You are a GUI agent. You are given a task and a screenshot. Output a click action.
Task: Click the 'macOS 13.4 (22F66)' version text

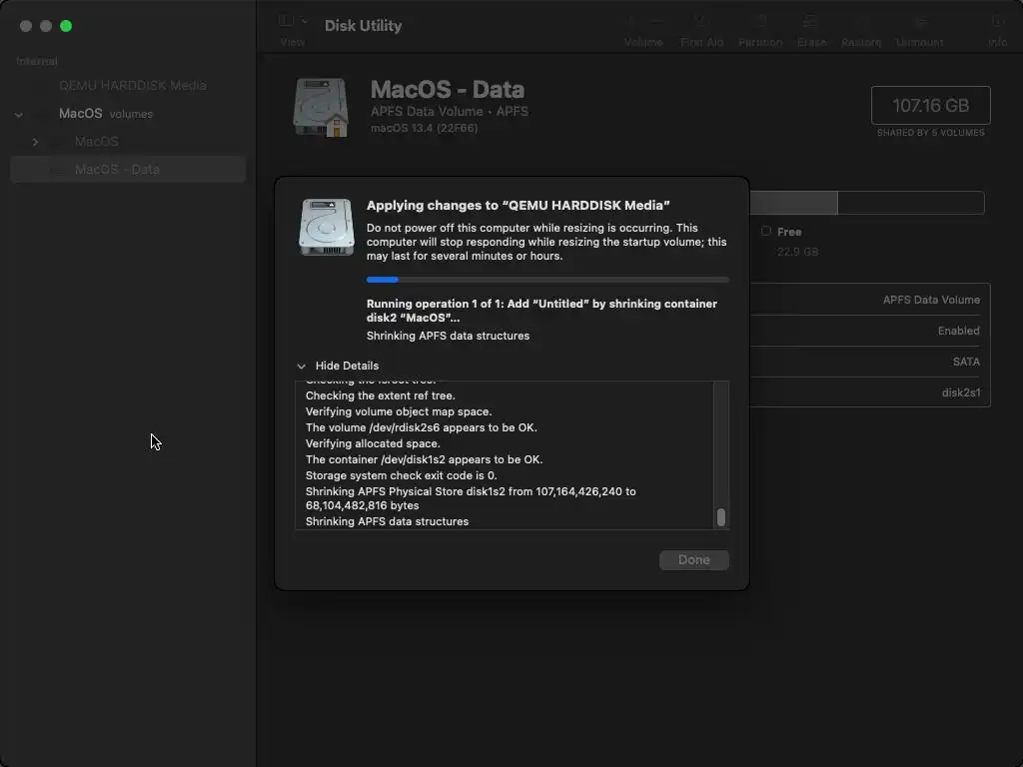pyautogui.click(x=424, y=128)
